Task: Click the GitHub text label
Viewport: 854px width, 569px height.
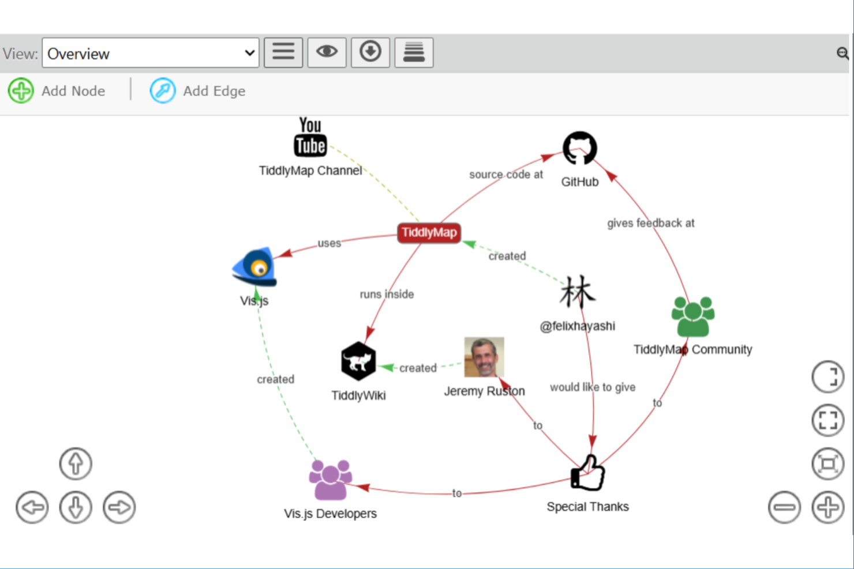Action: (580, 182)
